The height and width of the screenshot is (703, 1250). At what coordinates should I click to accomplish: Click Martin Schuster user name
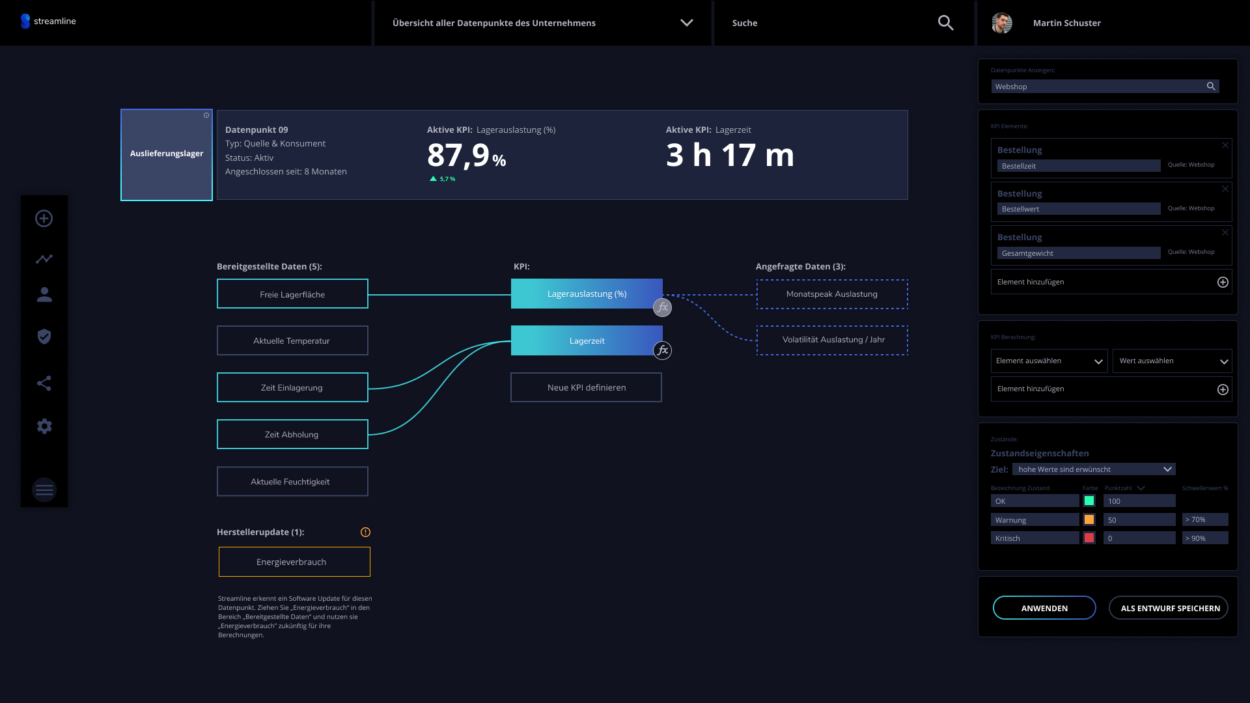point(1066,23)
